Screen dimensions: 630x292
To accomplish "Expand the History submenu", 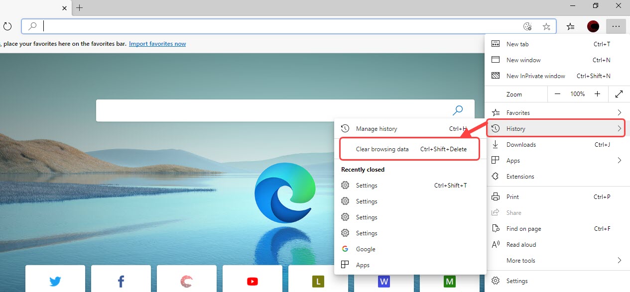I will tap(557, 129).
